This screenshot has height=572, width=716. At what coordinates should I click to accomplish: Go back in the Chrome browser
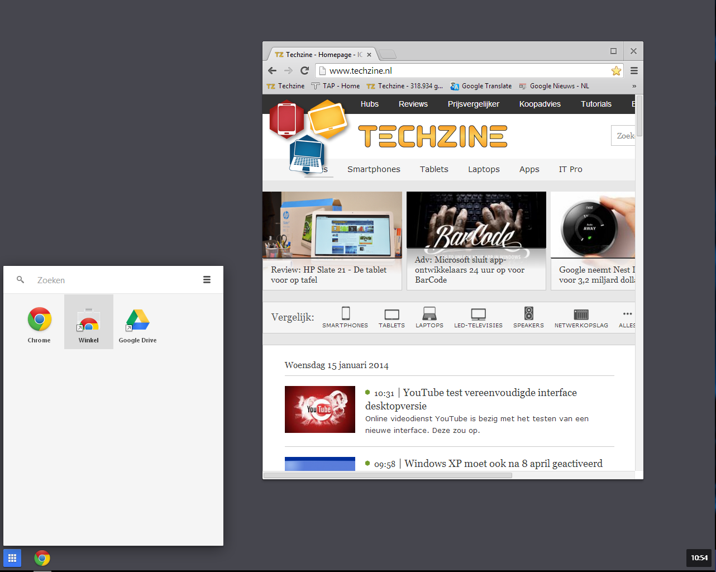[x=272, y=70]
